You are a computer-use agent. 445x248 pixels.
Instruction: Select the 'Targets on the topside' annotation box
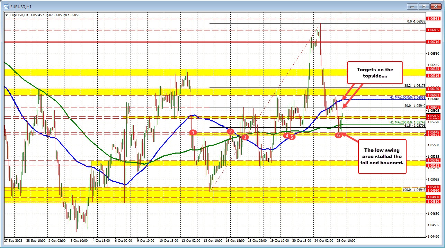[x=375, y=73]
